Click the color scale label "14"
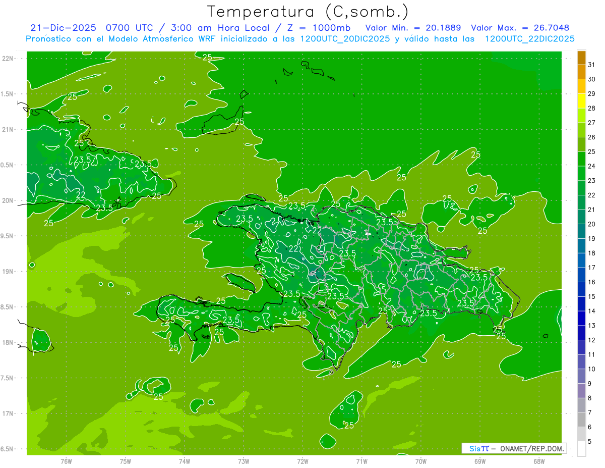The height and width of the screenshot is (468, 605). click(592, 311)
